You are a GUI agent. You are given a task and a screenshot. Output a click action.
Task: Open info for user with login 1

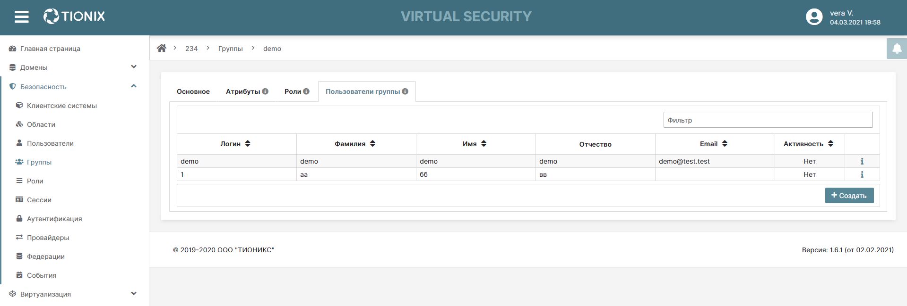862,174
